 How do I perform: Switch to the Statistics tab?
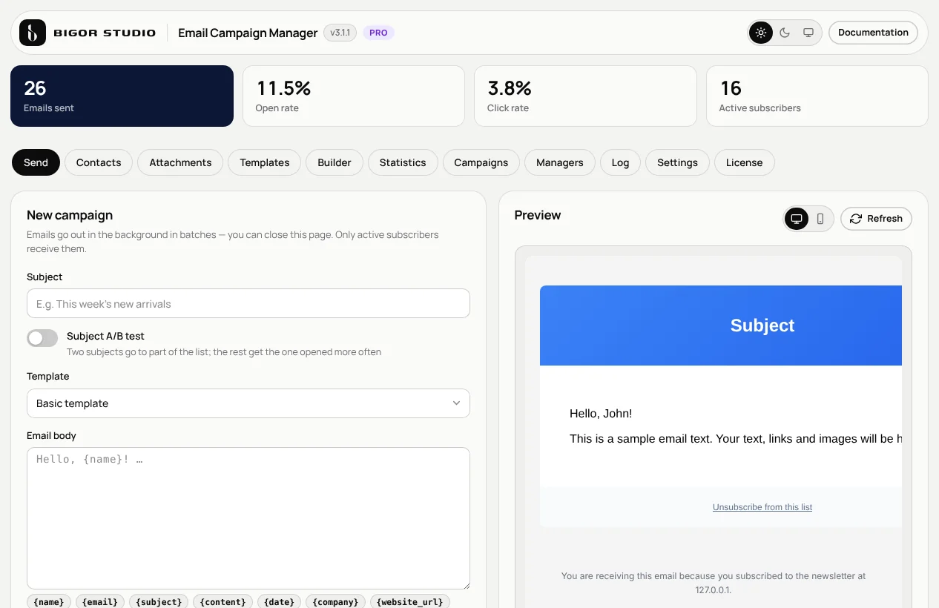tap(403, 162)
